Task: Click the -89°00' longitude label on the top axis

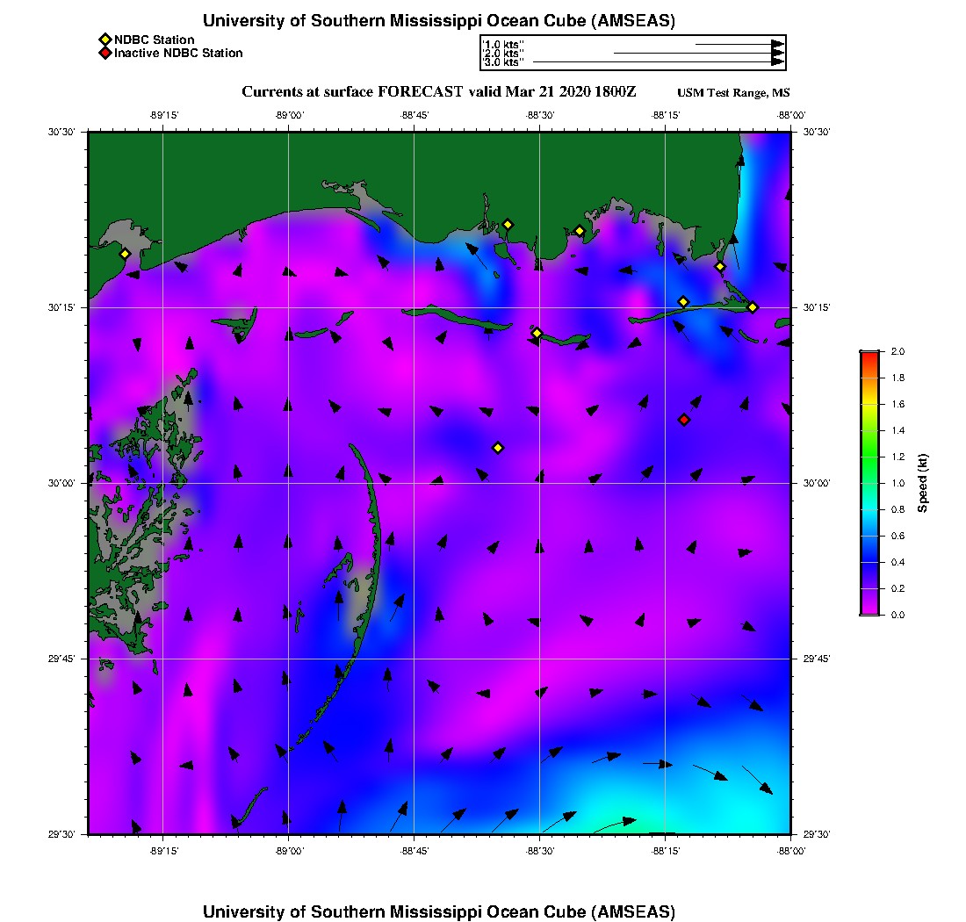Action: coord(289,115)
